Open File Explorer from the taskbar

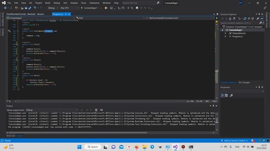coord(144,147)
